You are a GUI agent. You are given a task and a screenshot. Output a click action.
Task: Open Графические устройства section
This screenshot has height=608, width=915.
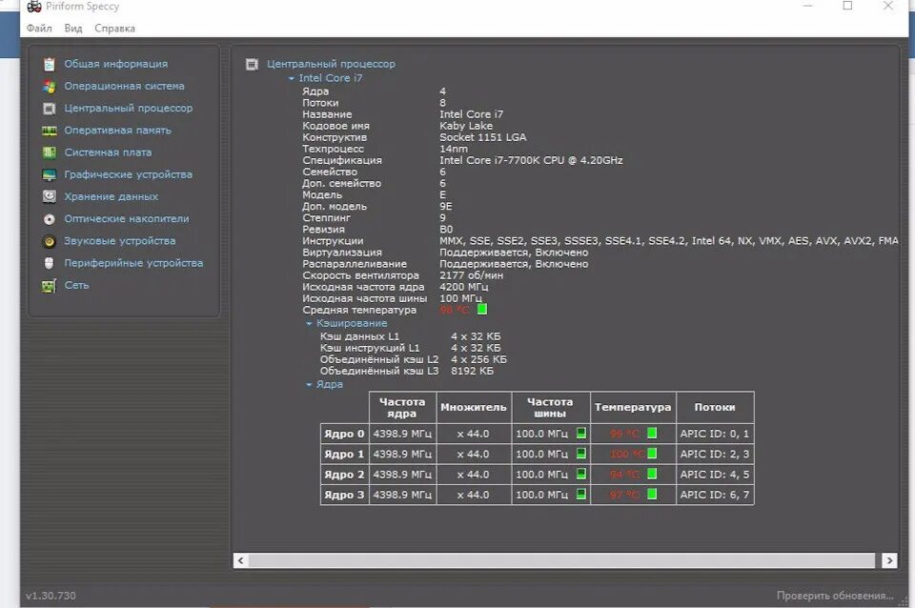click(128, 174)
